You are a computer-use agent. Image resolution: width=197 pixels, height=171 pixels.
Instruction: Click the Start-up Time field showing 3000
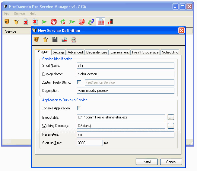[x=90, y=143]
